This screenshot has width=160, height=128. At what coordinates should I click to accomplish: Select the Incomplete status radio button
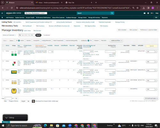point(32,41)
